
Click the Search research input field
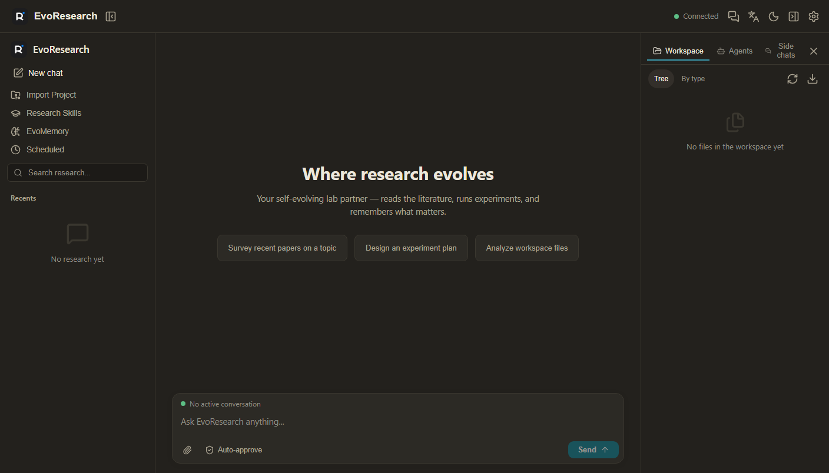click(77, 173)
